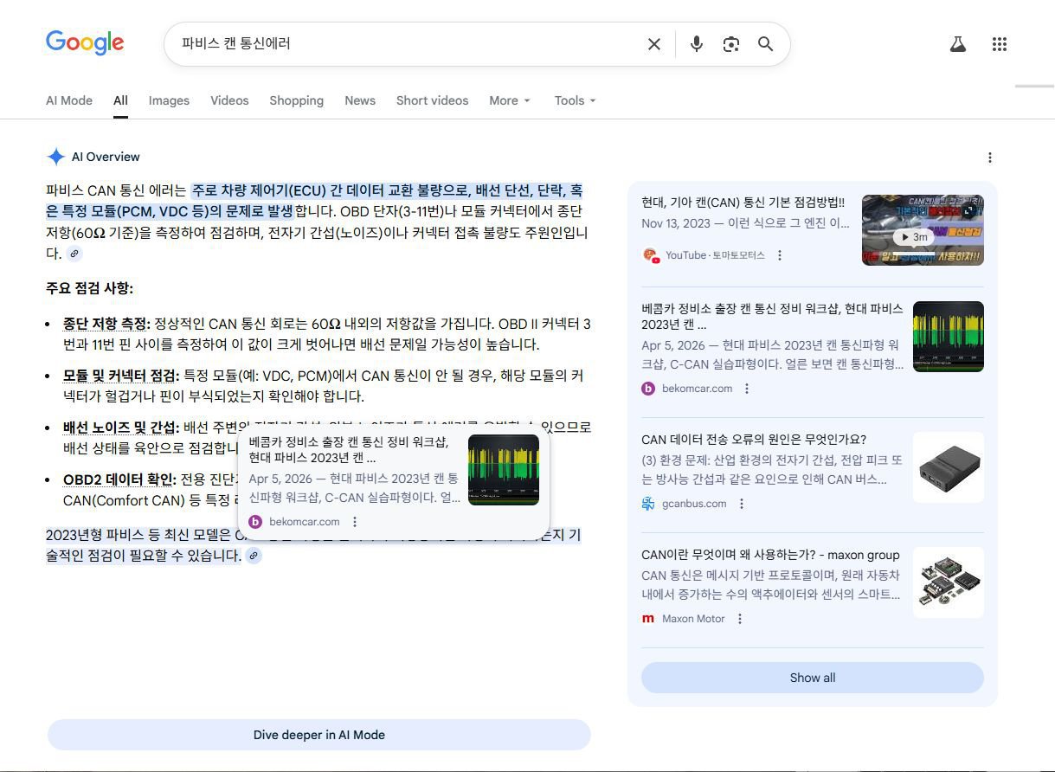Activate voice search with the microphone icon
1055x772 pixels.
(x=696, y=43)
